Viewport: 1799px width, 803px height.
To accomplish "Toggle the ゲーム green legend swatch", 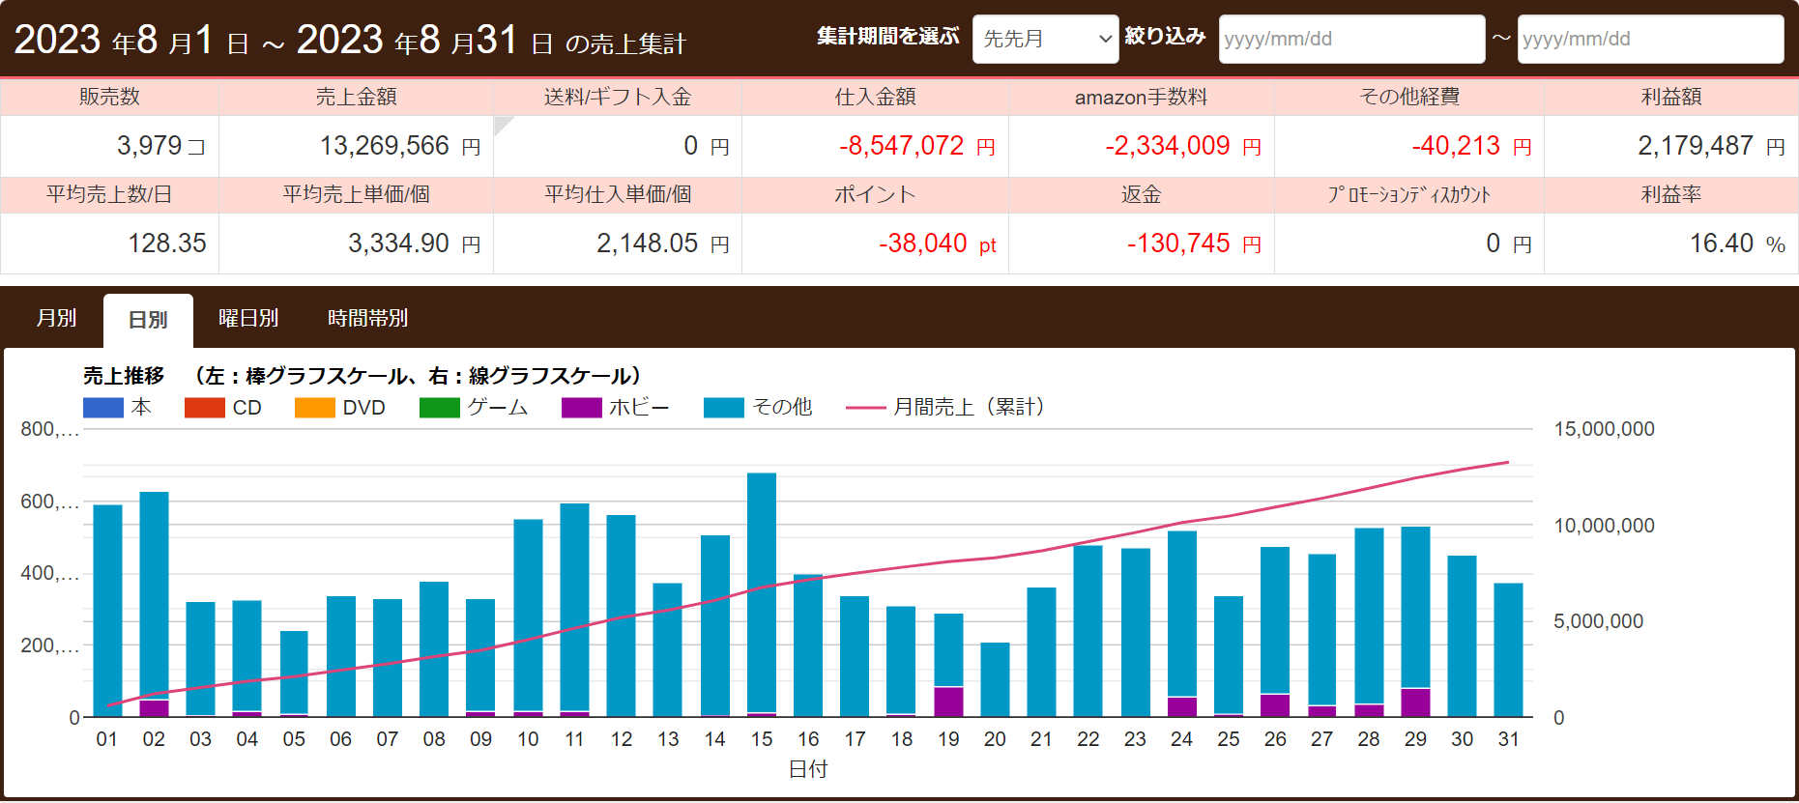I will [439, 408].
